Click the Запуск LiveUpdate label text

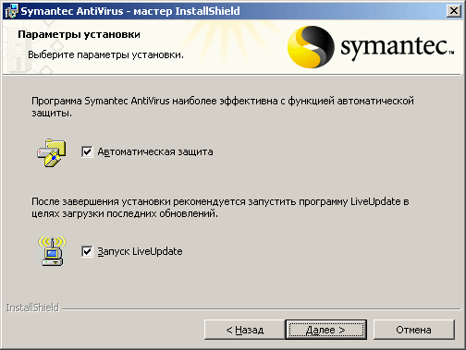(x=140, y=251)
